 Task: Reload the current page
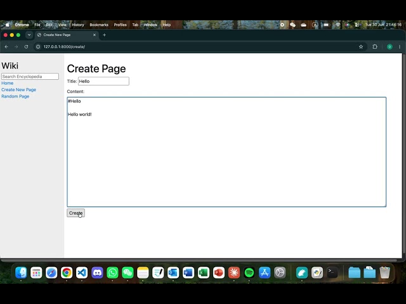point(26,47)
